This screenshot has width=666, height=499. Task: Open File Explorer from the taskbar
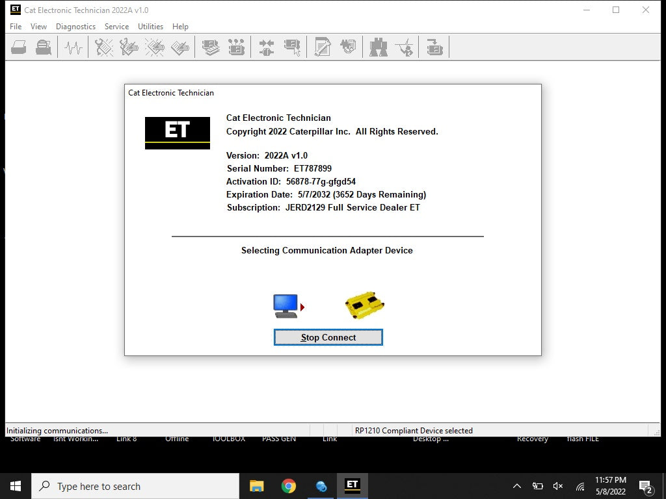256,486
